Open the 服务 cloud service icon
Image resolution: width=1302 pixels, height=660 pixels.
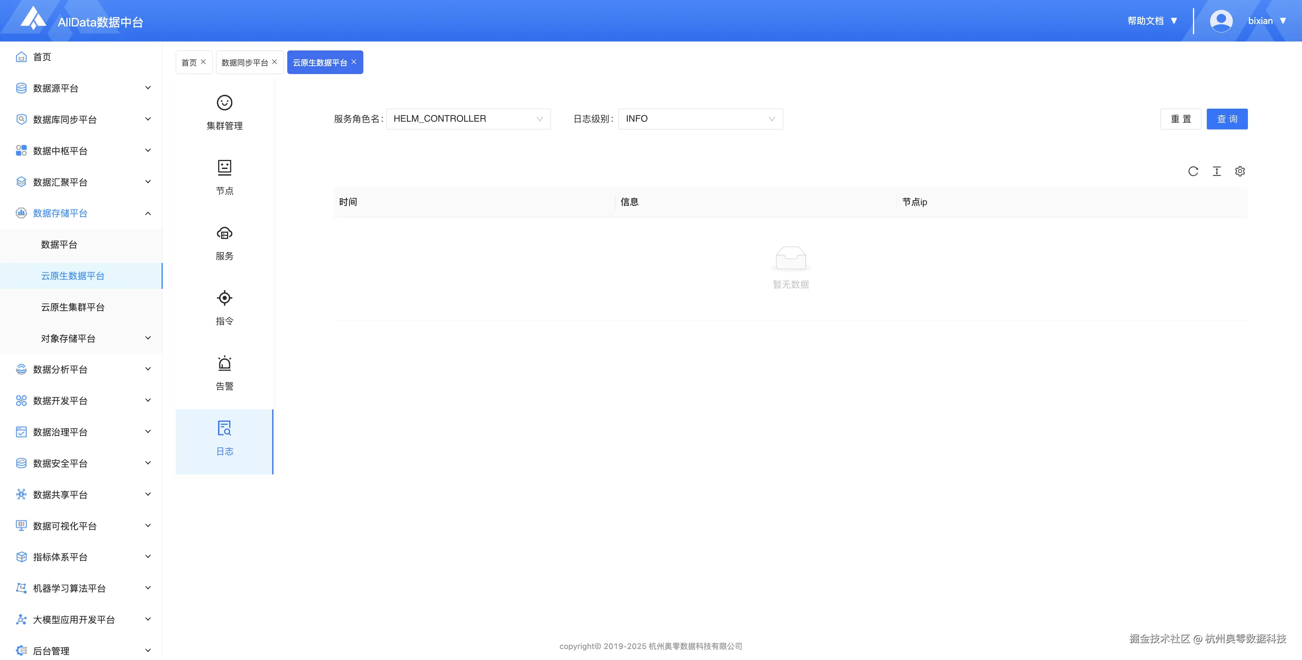point(225,233)
